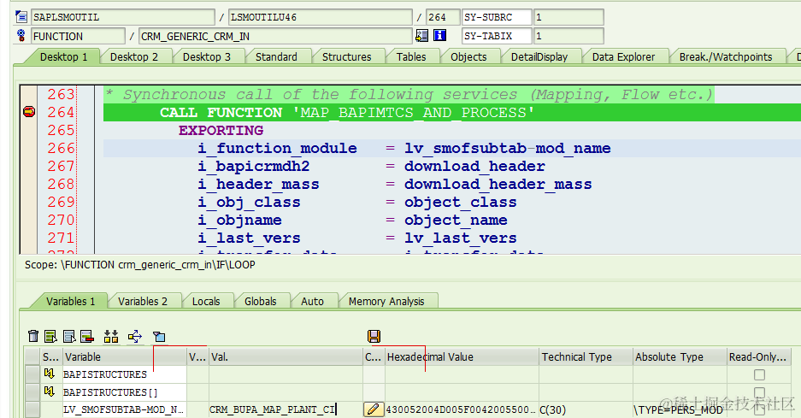Open the DetailDisplay tab
The width and height of the screenshot is (801, 418).
click(539, 56)
